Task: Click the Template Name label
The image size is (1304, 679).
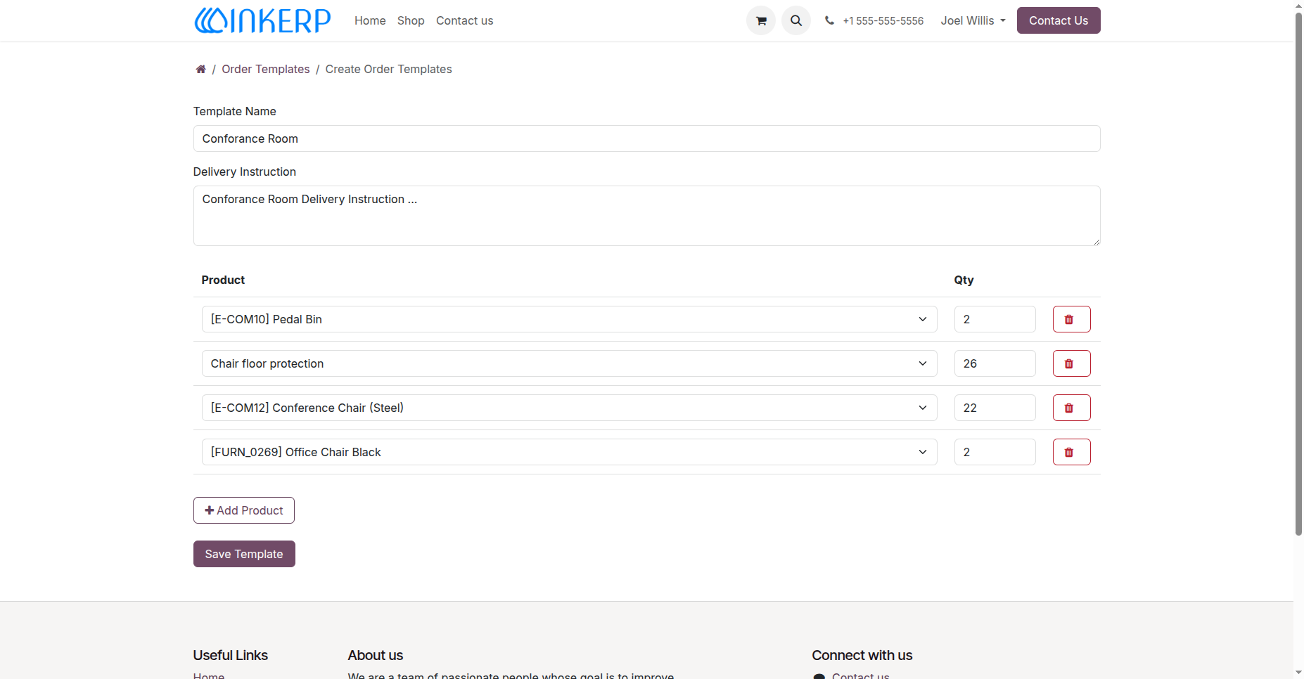Action: click(x=234, y=111)
